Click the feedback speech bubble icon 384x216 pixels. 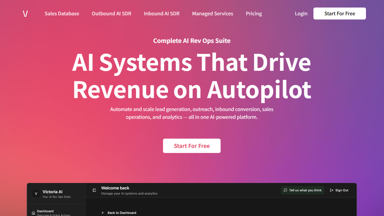pyautogui.click(x=285, y=190)
